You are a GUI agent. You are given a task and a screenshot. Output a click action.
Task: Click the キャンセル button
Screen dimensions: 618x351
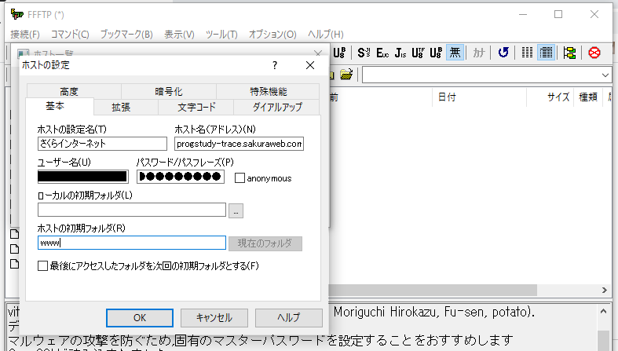click(214, 318)
